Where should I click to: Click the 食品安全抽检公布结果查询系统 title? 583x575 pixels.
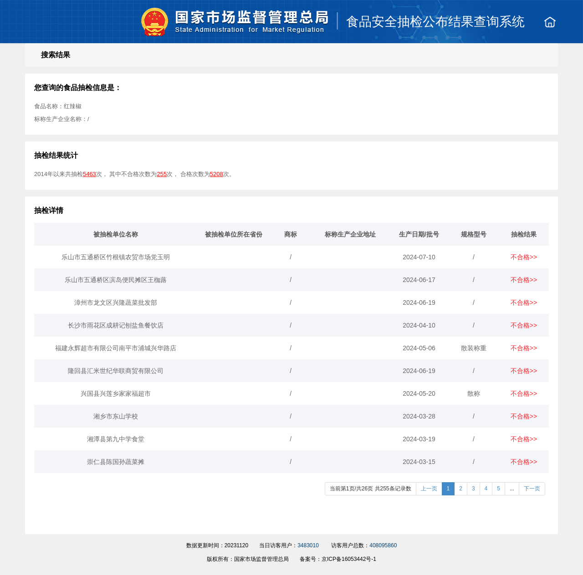pyautogui.click(x=435, y=22)
